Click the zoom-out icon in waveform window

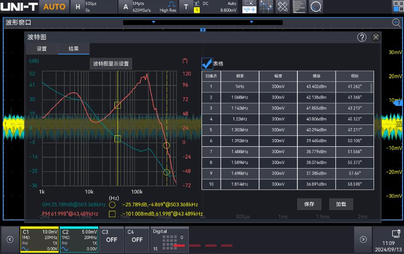click(396, 23)
